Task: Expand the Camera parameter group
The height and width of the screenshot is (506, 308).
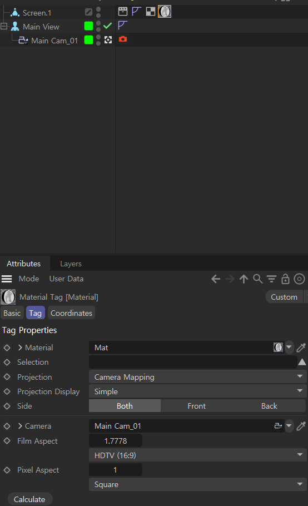Action: click(21, 426)
